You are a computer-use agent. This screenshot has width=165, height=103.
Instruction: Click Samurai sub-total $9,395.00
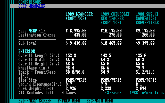[145, 43]
